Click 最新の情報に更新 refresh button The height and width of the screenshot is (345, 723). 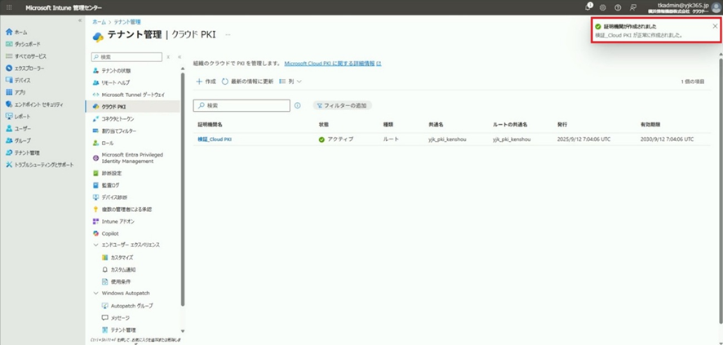(x=247, y=82)
